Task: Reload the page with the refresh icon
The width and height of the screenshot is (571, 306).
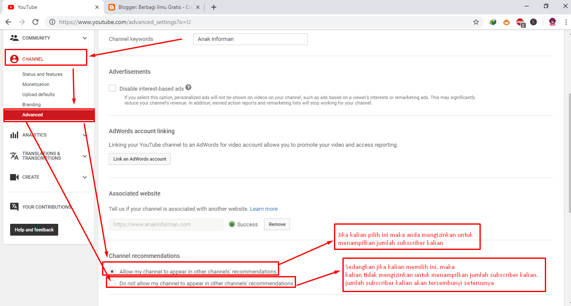Action: coord(35,22)
